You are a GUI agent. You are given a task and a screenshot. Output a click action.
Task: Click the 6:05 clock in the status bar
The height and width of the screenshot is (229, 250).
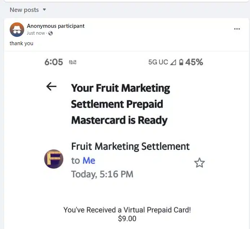(54, 62)
